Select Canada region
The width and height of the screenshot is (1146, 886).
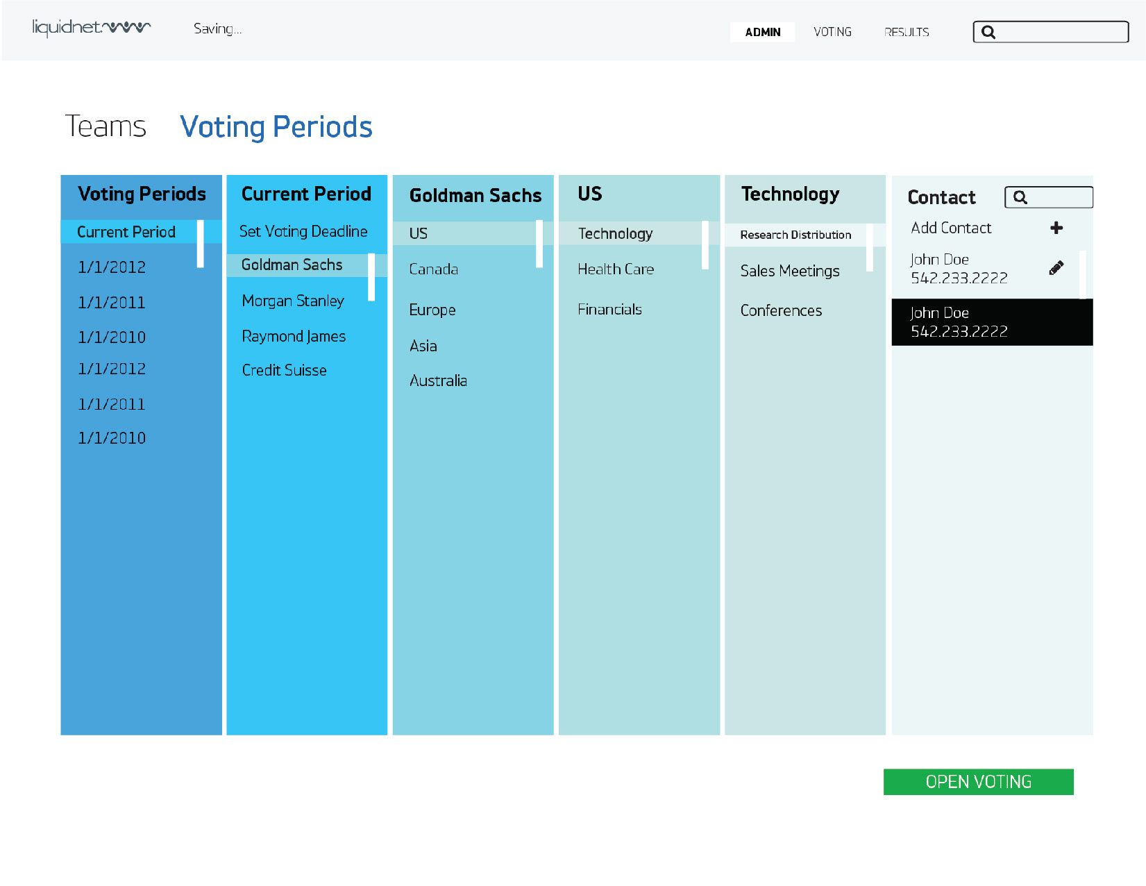pos(433,269)
